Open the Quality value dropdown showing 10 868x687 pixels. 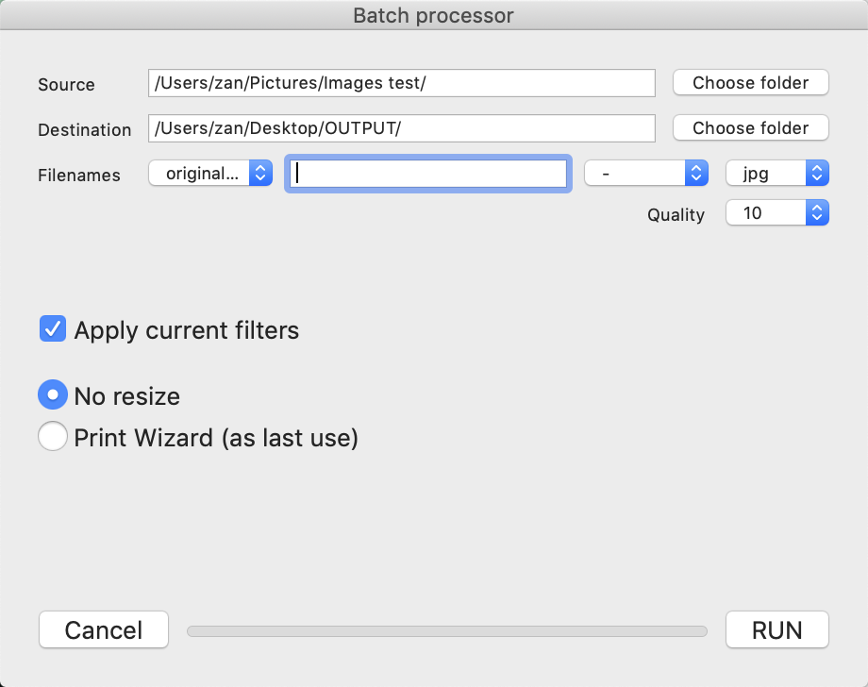pos(776,213)
